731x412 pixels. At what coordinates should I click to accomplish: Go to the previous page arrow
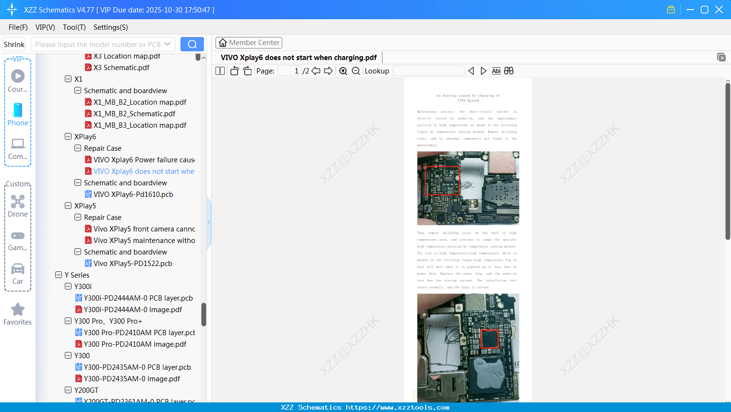point(316,71)
